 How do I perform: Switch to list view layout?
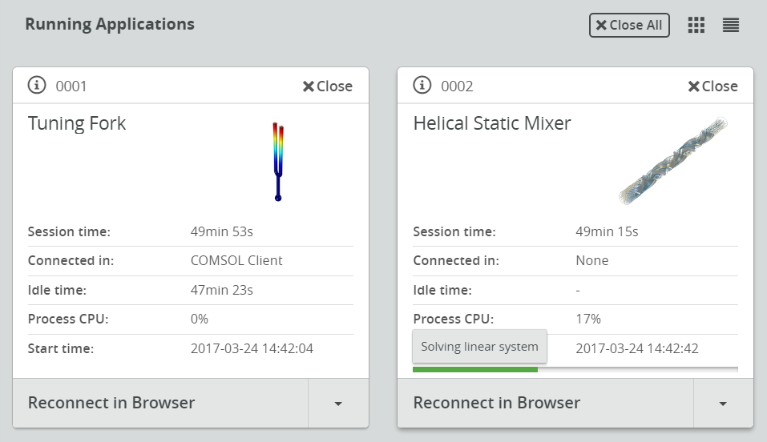[730, 26]
